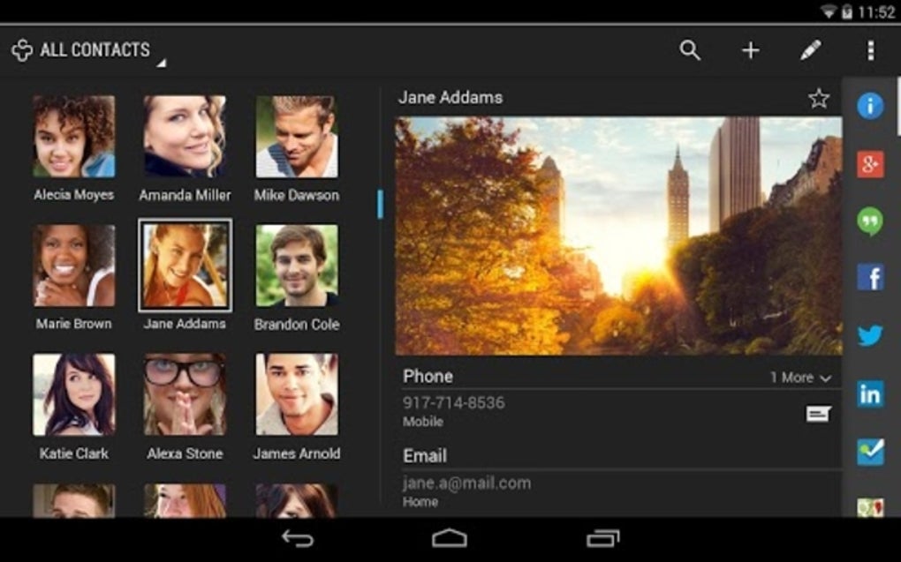Image resolution: width=901 pixels, height=562 pixels.
Task: Click the blue contact list scroll indicator
Action: click(x=380, y=205)
